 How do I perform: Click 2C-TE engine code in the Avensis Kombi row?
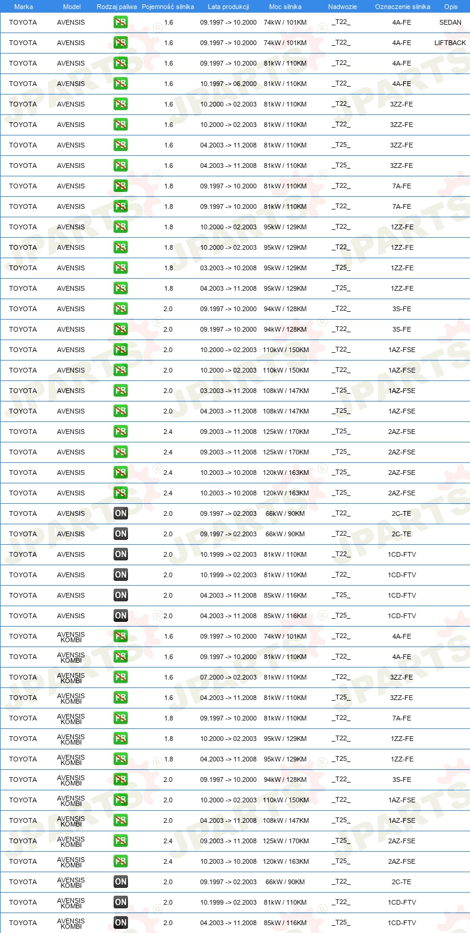tap(401, 882)
